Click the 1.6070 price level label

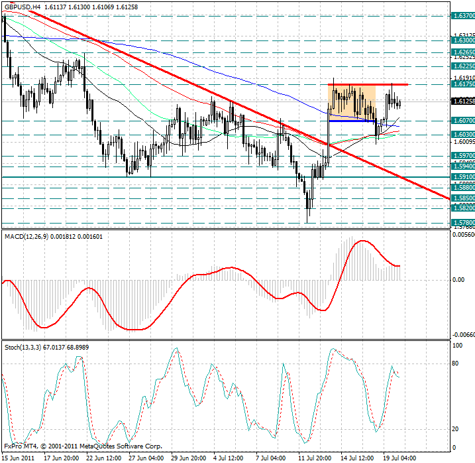point(463,121)
